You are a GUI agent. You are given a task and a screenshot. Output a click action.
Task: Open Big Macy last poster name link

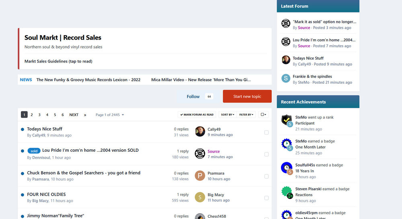tap(215, 195)
